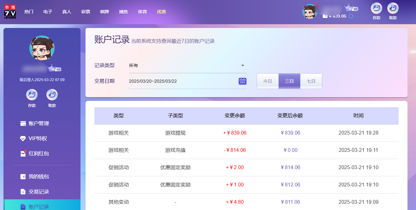Open the 体育 menu item in top navigation

pos(142,11)
